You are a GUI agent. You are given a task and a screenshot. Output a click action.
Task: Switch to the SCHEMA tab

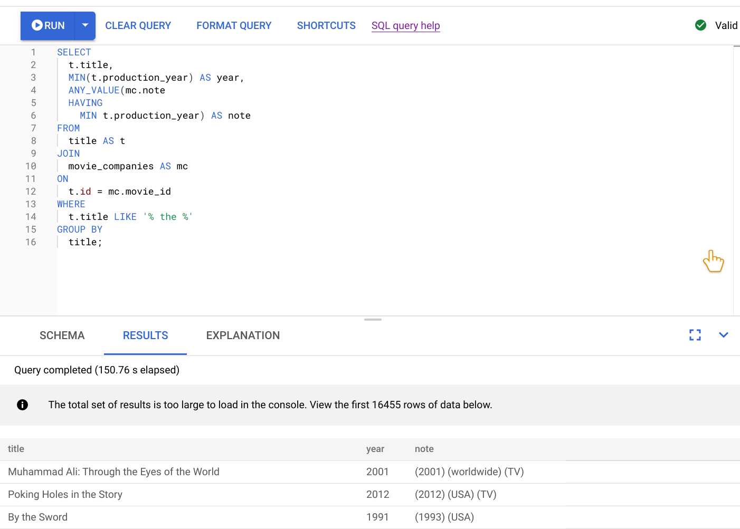[x=62, y=335]
